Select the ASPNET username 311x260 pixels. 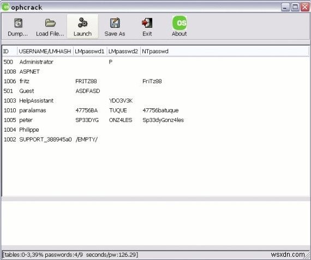tap(29, 72)
